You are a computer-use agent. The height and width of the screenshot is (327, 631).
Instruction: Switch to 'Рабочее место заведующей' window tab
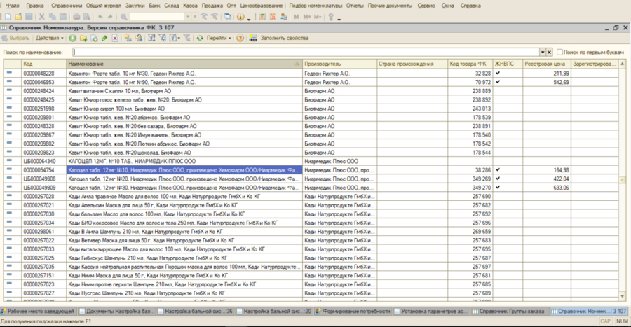[38, 312]
